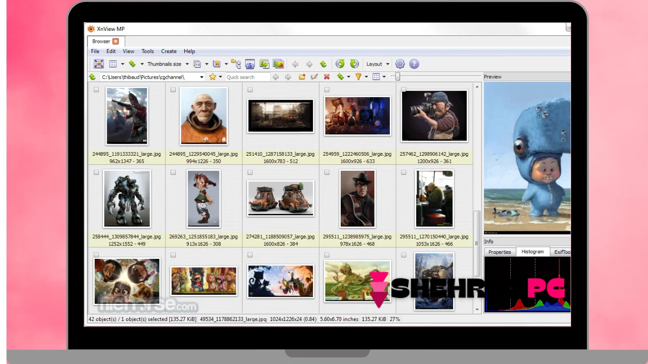Check the box for 251410_1287158133_large.jpg

click(250, 90)
